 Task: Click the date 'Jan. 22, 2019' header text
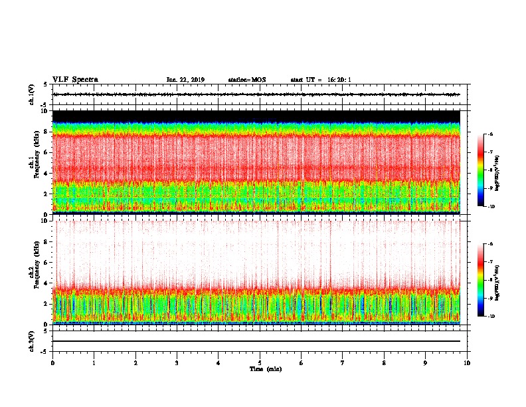(x=185, y=80)
